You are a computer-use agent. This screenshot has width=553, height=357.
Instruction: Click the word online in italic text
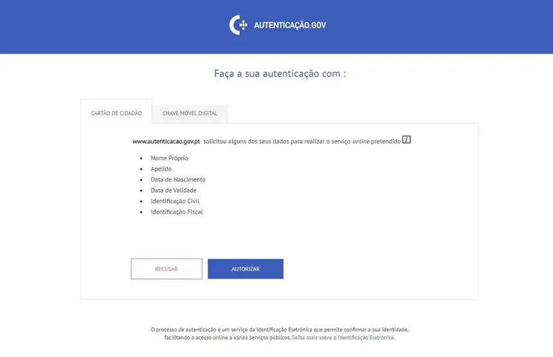pos(361,142)
